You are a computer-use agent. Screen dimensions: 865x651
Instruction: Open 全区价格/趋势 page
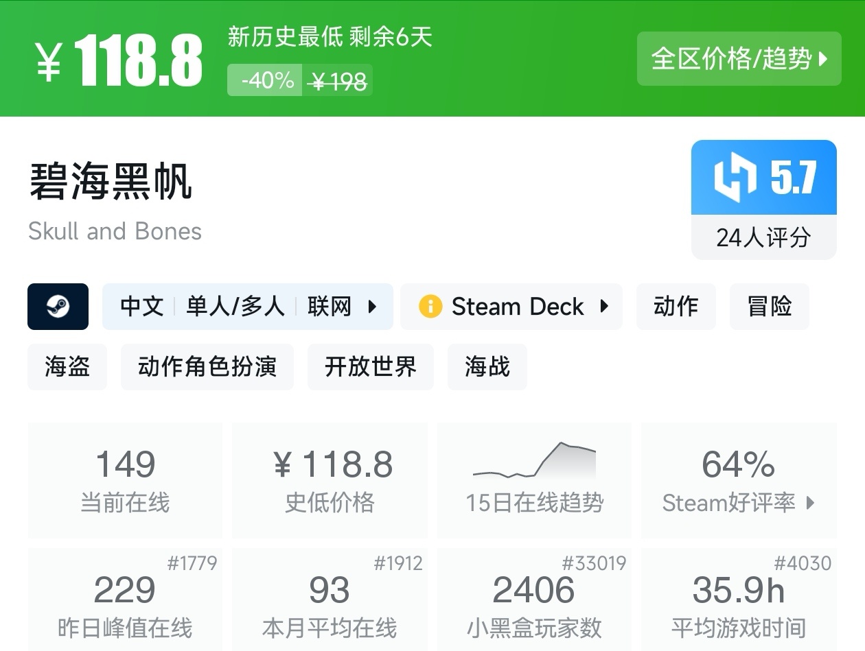pos(739,60)
